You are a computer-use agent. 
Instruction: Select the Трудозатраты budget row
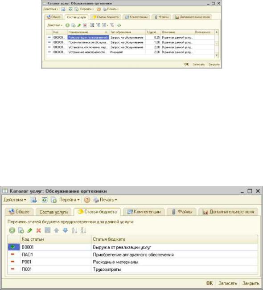pos(133,269)
